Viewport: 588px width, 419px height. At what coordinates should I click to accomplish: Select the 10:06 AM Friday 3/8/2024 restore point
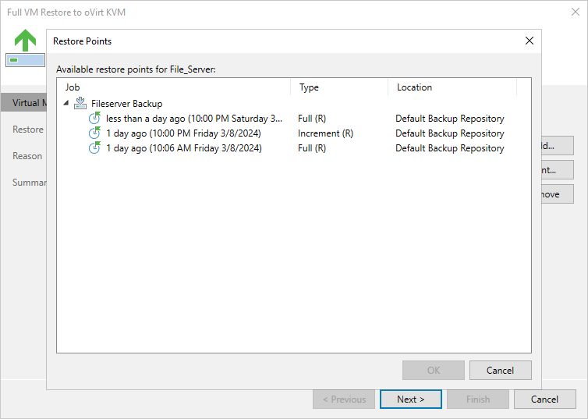(x=183, y=148)
